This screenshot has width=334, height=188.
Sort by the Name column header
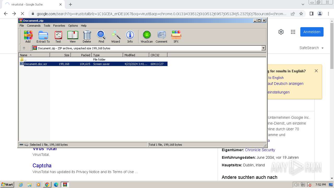click(x=34, y=55)
